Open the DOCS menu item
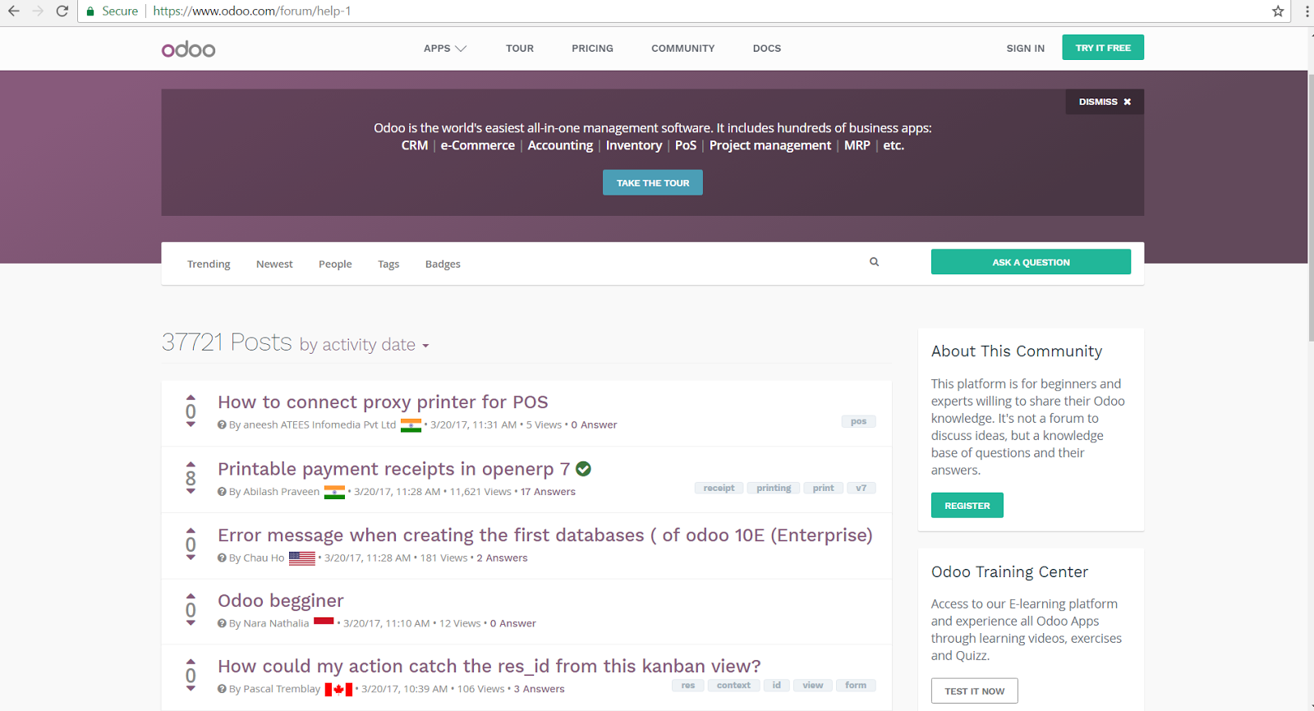This screenshot has width=1314, height=711. coord(767,48)
